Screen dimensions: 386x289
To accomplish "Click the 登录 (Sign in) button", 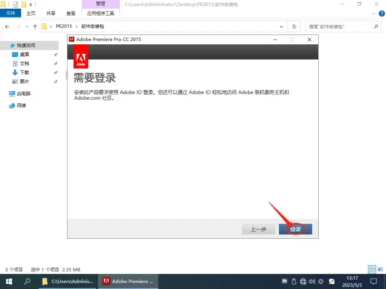I will click(x=295, y=229).
